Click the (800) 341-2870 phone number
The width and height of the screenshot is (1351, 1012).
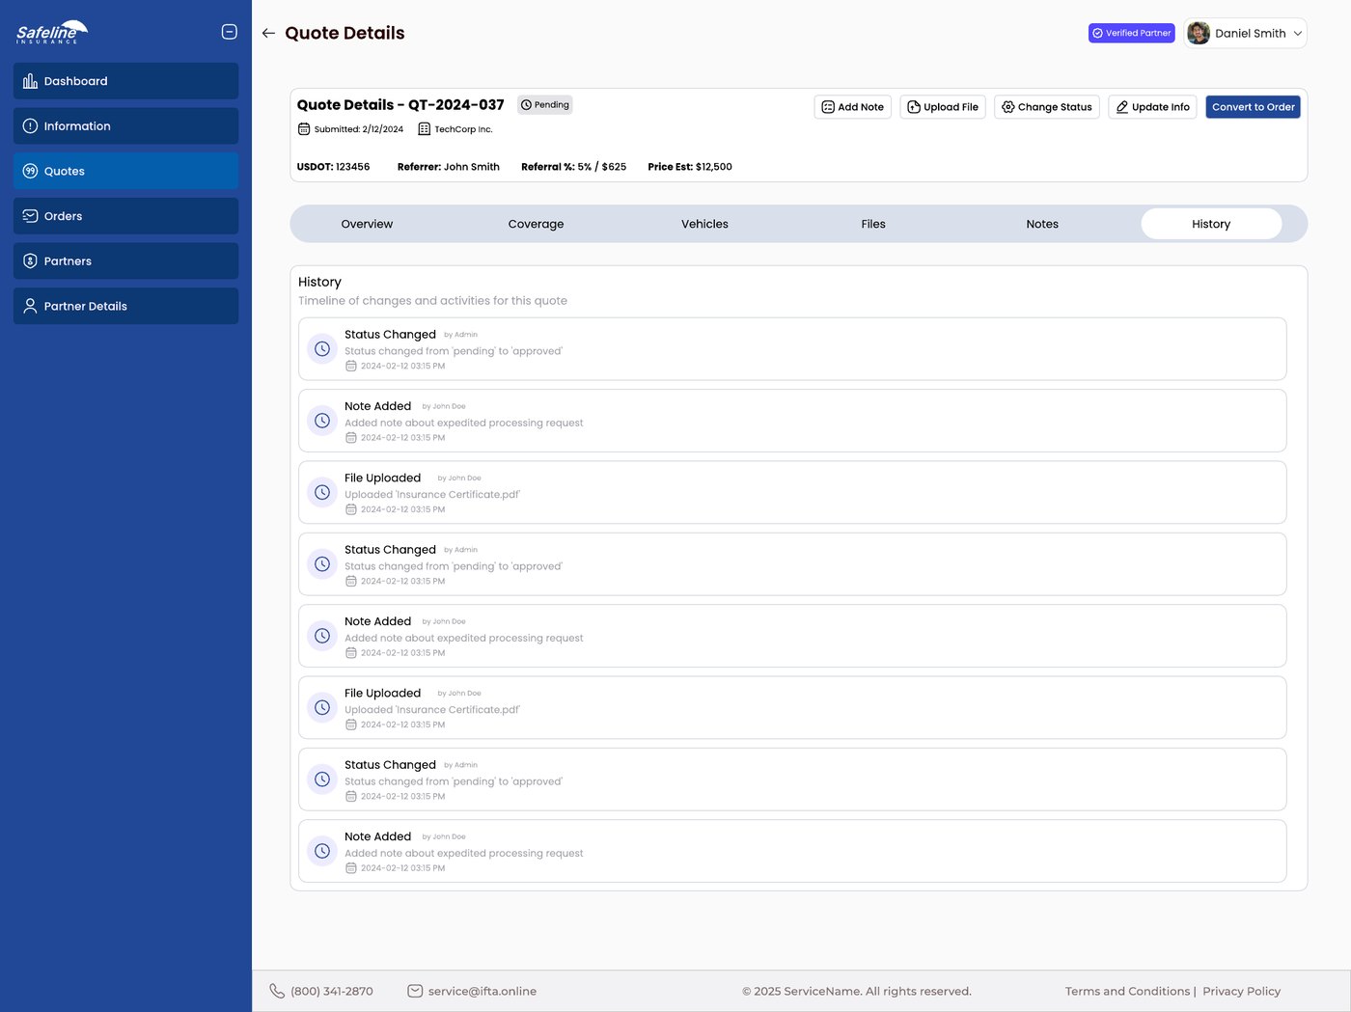[332, 991]
